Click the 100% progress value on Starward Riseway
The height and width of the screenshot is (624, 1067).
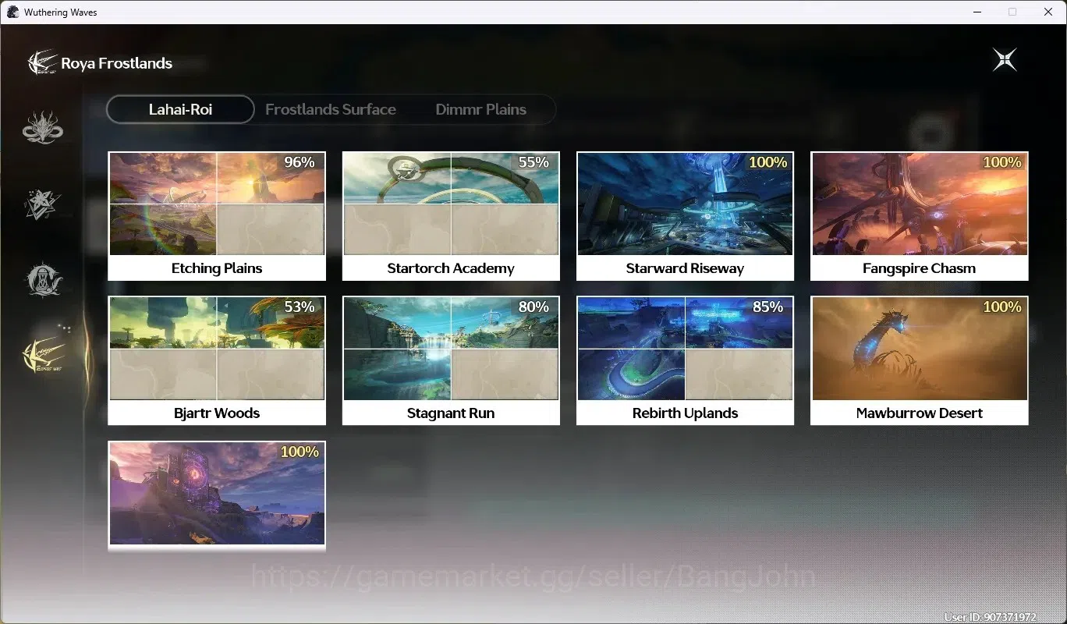pyautogui.click(x=767, y=162)
